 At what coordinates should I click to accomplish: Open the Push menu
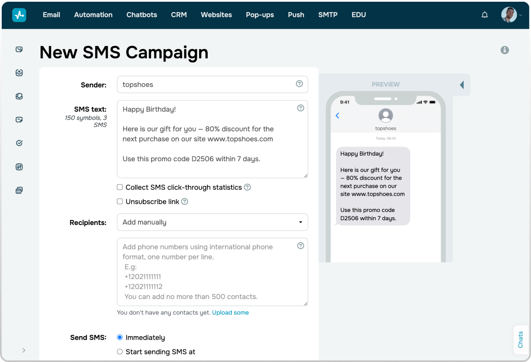tap(296, 15)
